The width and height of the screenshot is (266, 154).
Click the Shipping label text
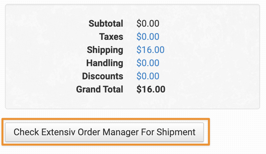coord(105,50)
